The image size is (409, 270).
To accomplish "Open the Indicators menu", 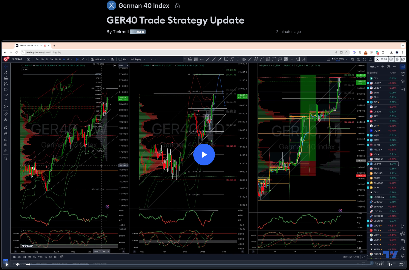I will [98, 59].
